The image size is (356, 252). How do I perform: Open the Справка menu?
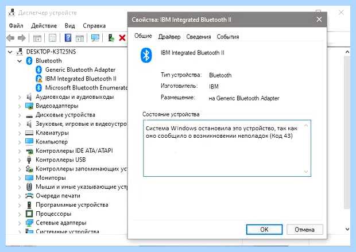tap(94, 26)
